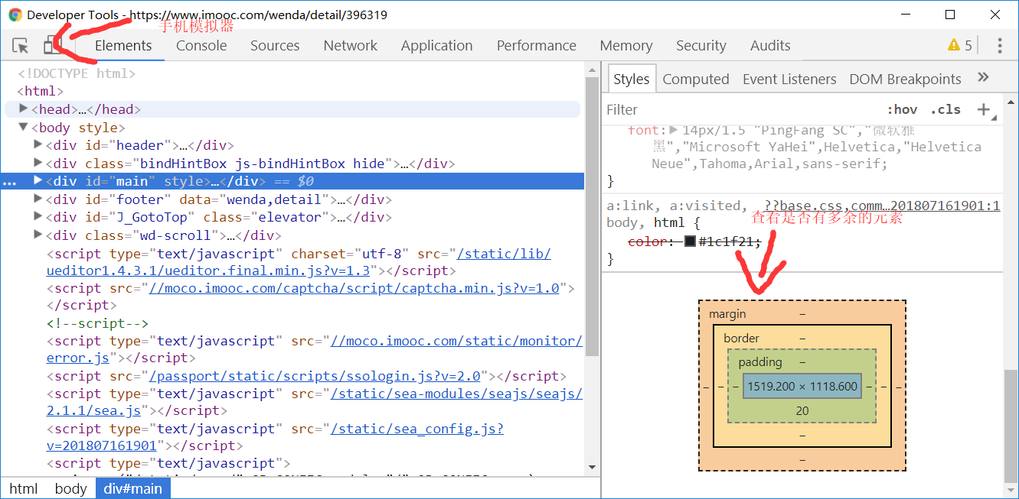
Task: Expand the J_GotoTop elevator div
Action: (38, 217)
